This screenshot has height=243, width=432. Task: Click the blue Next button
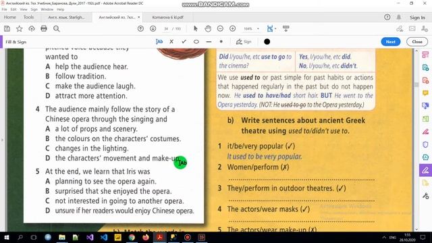pyautogui.click(x=391, y=42)
